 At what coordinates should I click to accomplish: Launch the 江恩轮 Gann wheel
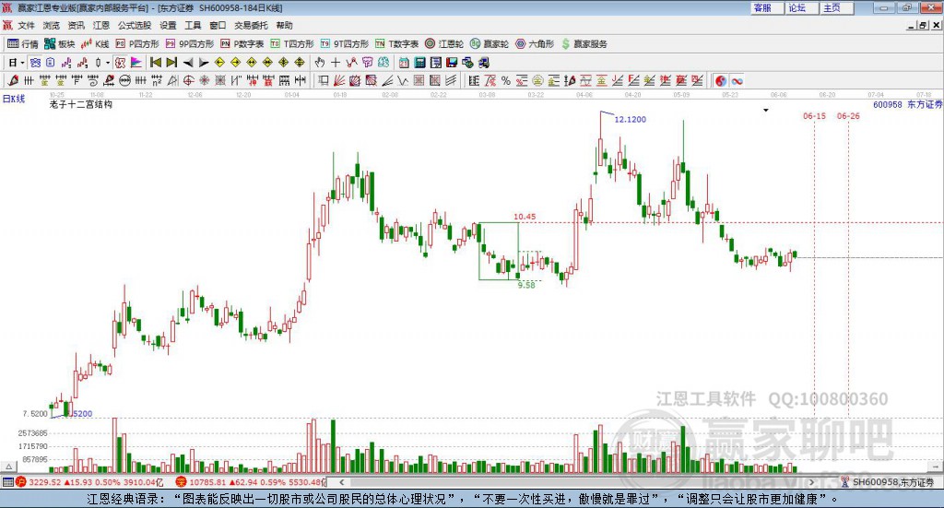pos(444,44)
